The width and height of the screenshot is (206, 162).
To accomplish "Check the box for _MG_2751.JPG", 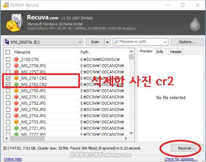I will [8, 97].
